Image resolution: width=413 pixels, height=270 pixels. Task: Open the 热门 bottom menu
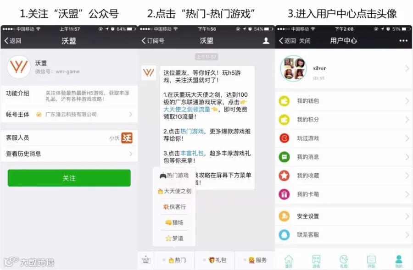coord(174,260)
